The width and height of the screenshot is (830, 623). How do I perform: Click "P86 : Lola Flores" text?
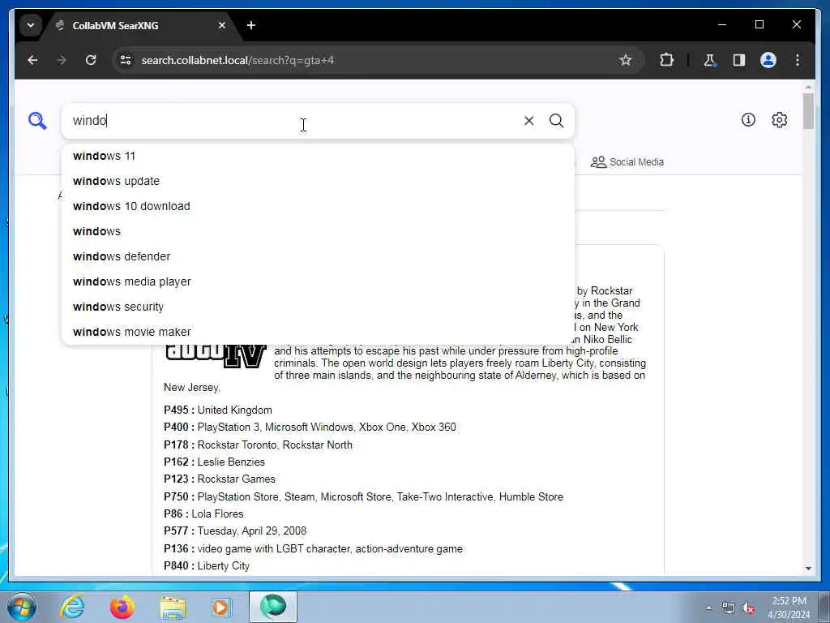point(203,513)
